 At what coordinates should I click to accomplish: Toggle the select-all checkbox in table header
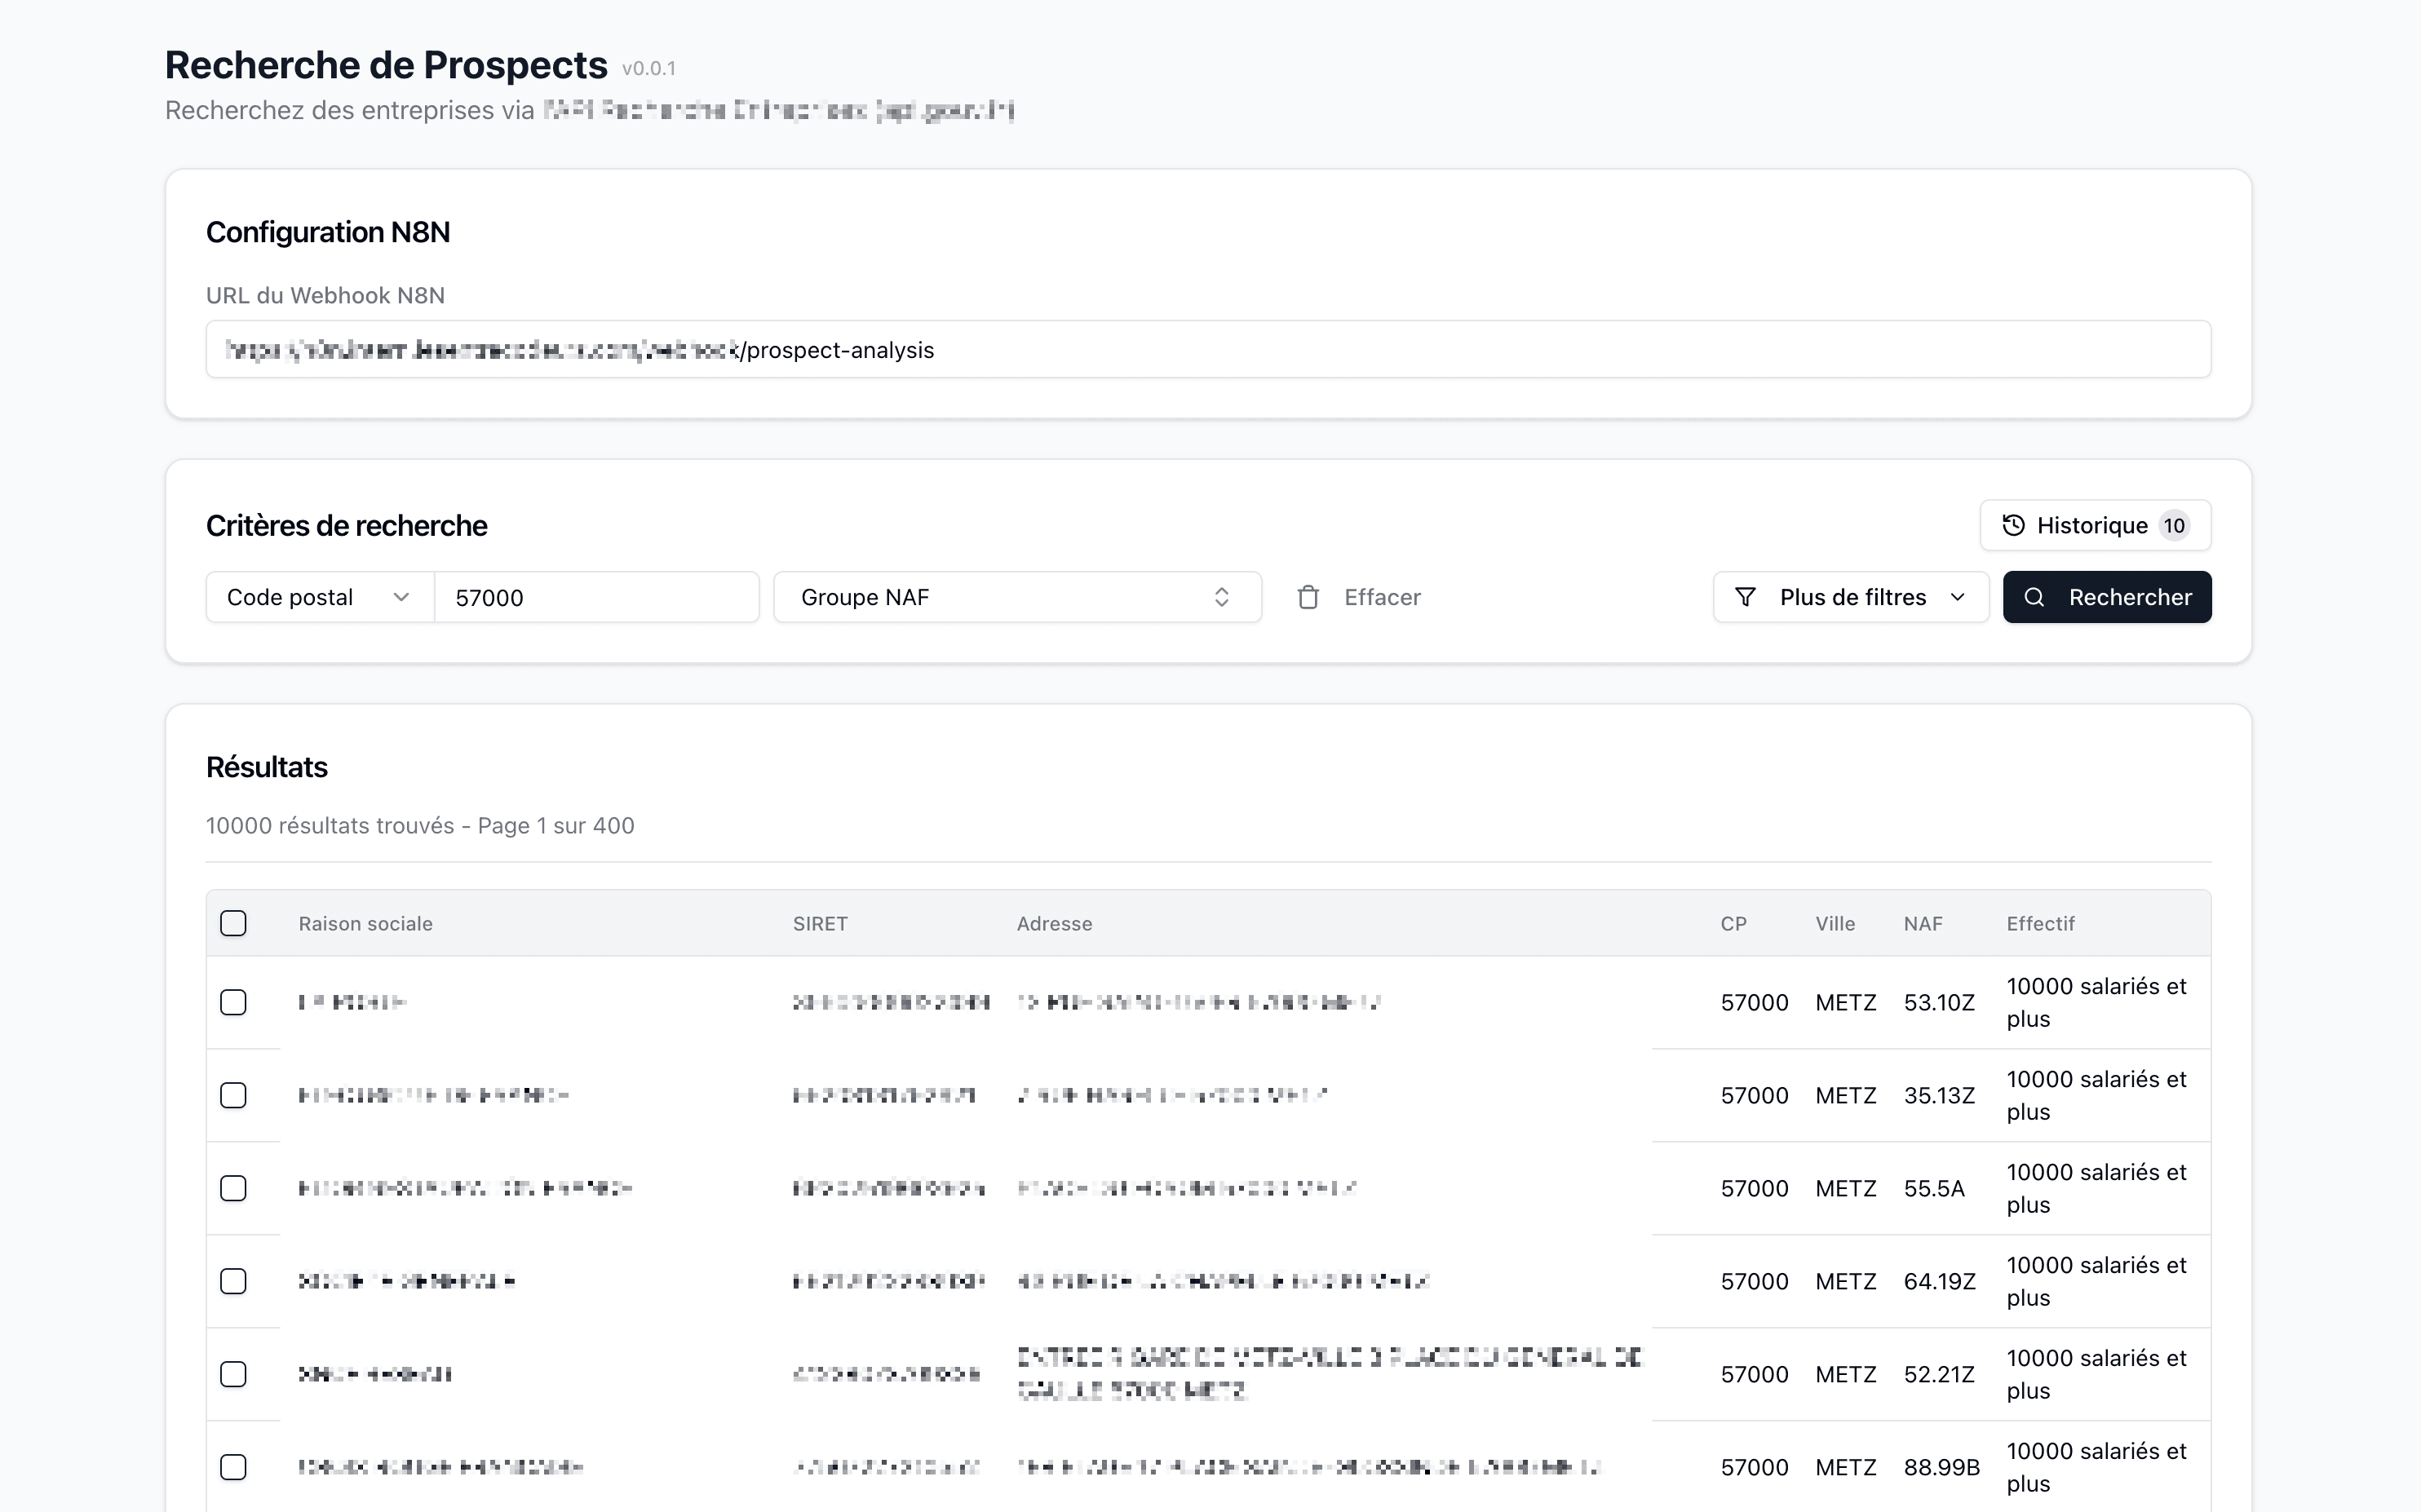tap(233, 923)
